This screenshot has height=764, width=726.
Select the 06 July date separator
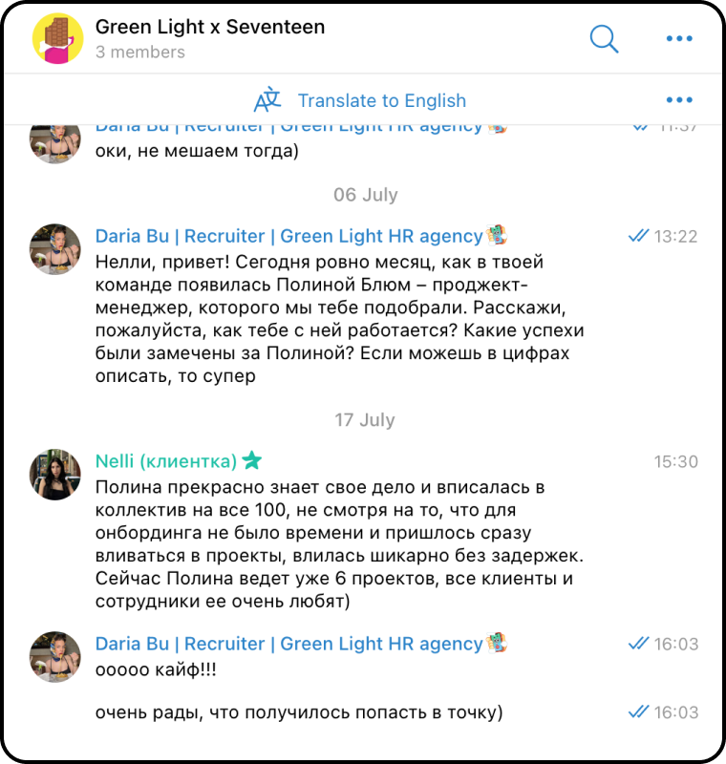tap(366, 195)
